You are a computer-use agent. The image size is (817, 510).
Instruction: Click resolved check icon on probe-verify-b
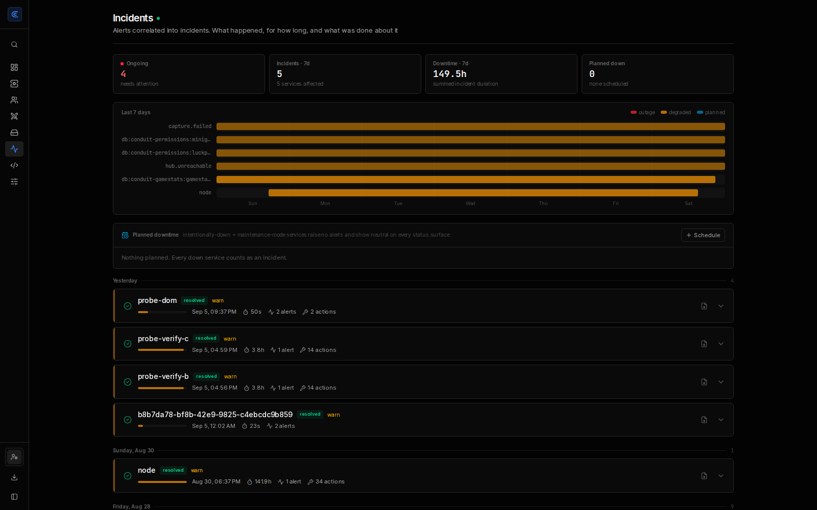[128, 382]
